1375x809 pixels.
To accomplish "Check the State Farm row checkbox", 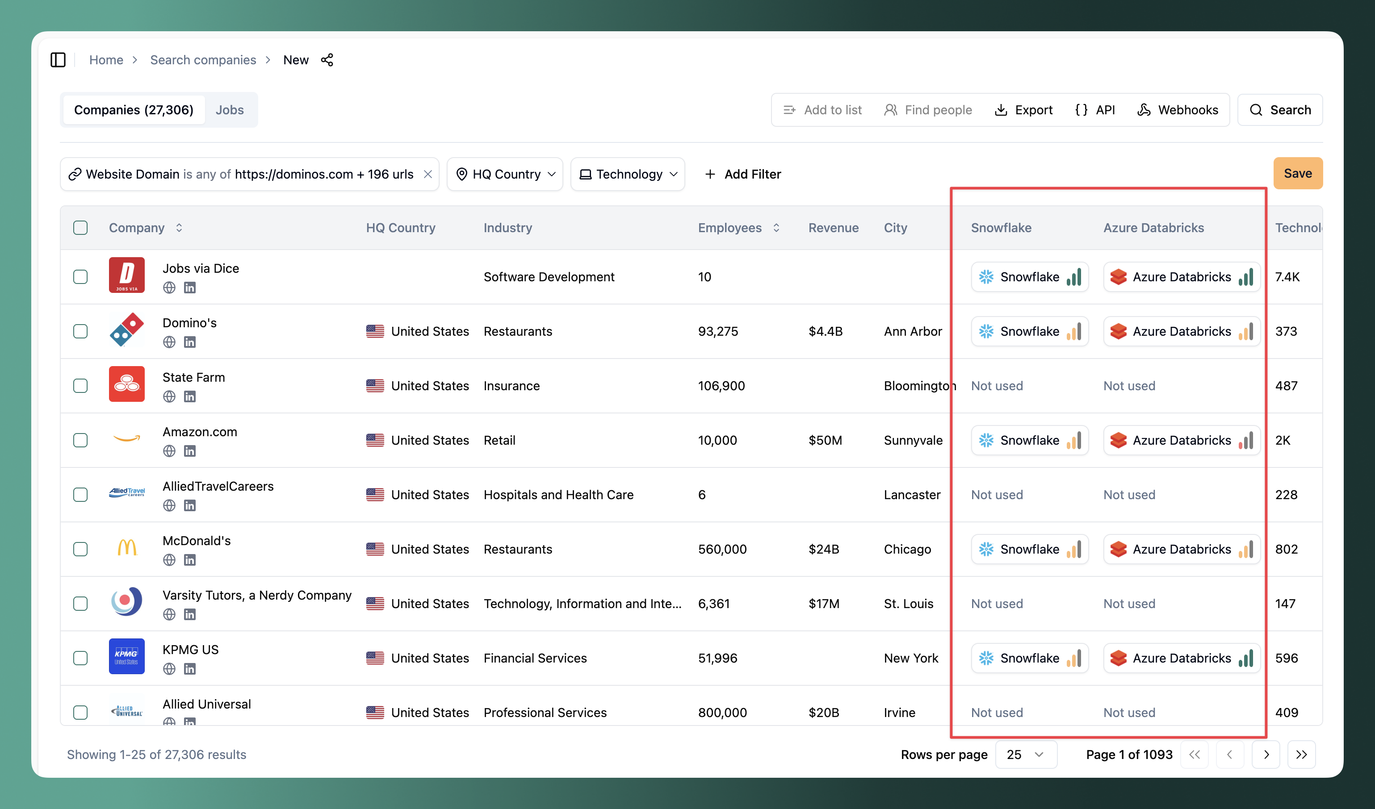I will pyautogui.click(x=80, y=386).
